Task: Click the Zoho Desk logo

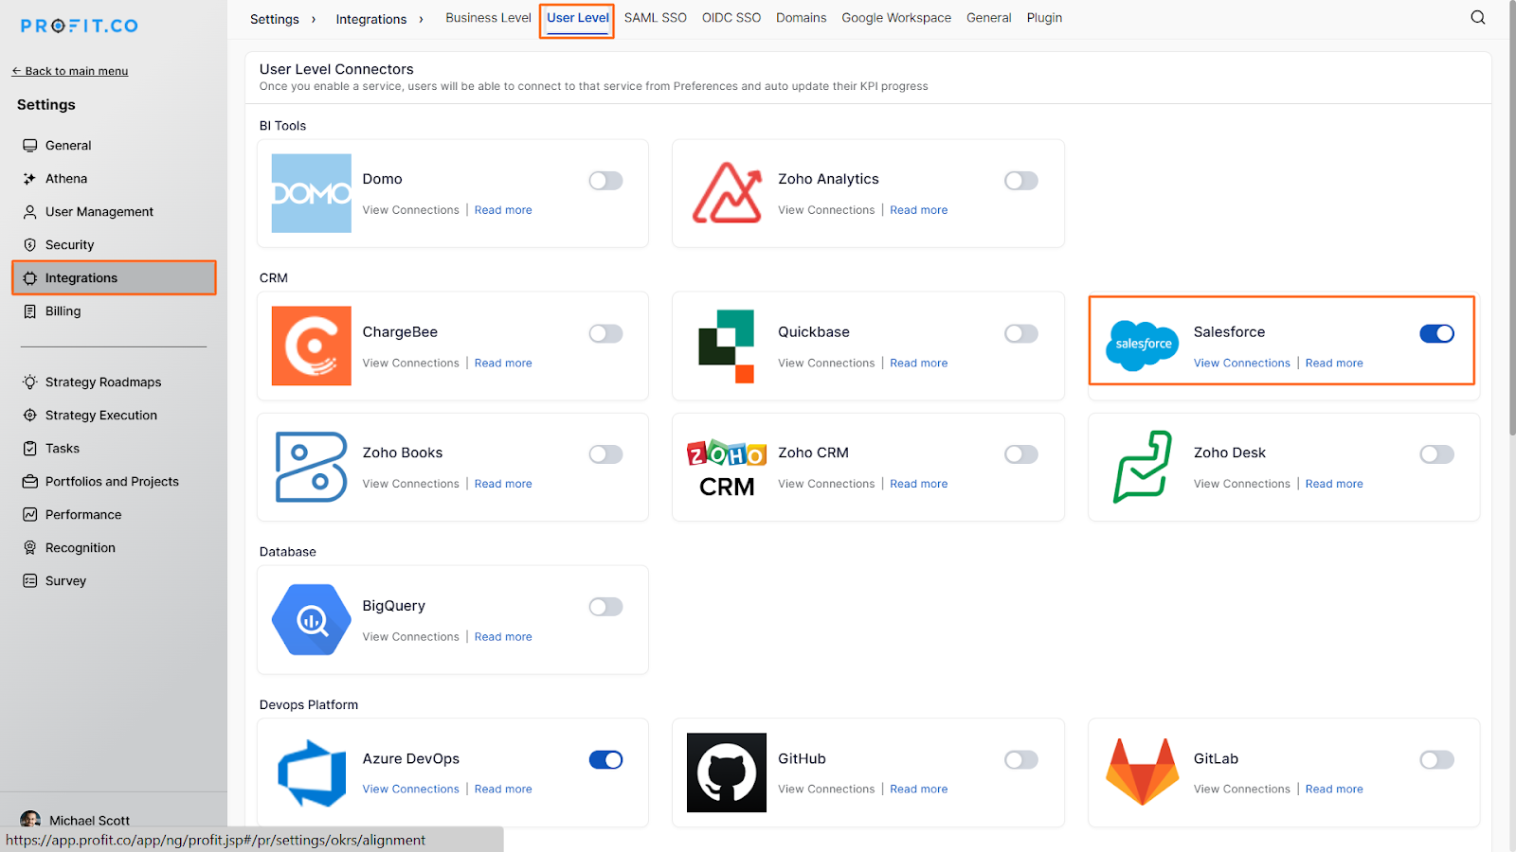Action: click(x=1143, y=467)
